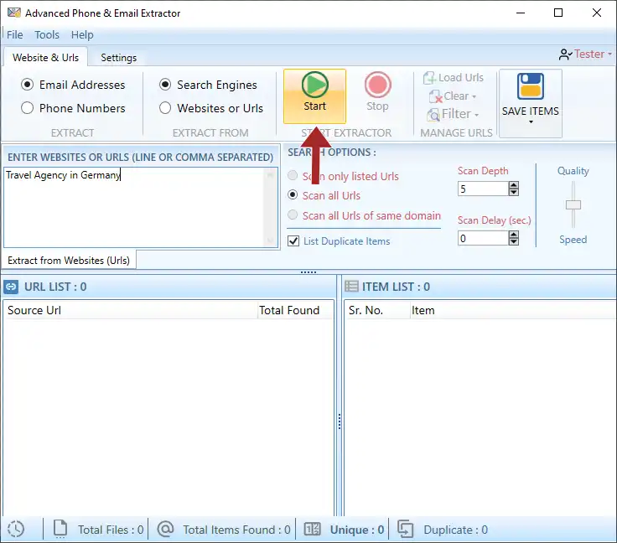Click in the websites or urls text box

(135, 207)
